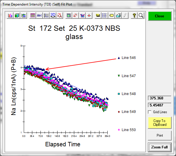
Task: Click the Zoom Full button
Action: click(x=159, y=147)
